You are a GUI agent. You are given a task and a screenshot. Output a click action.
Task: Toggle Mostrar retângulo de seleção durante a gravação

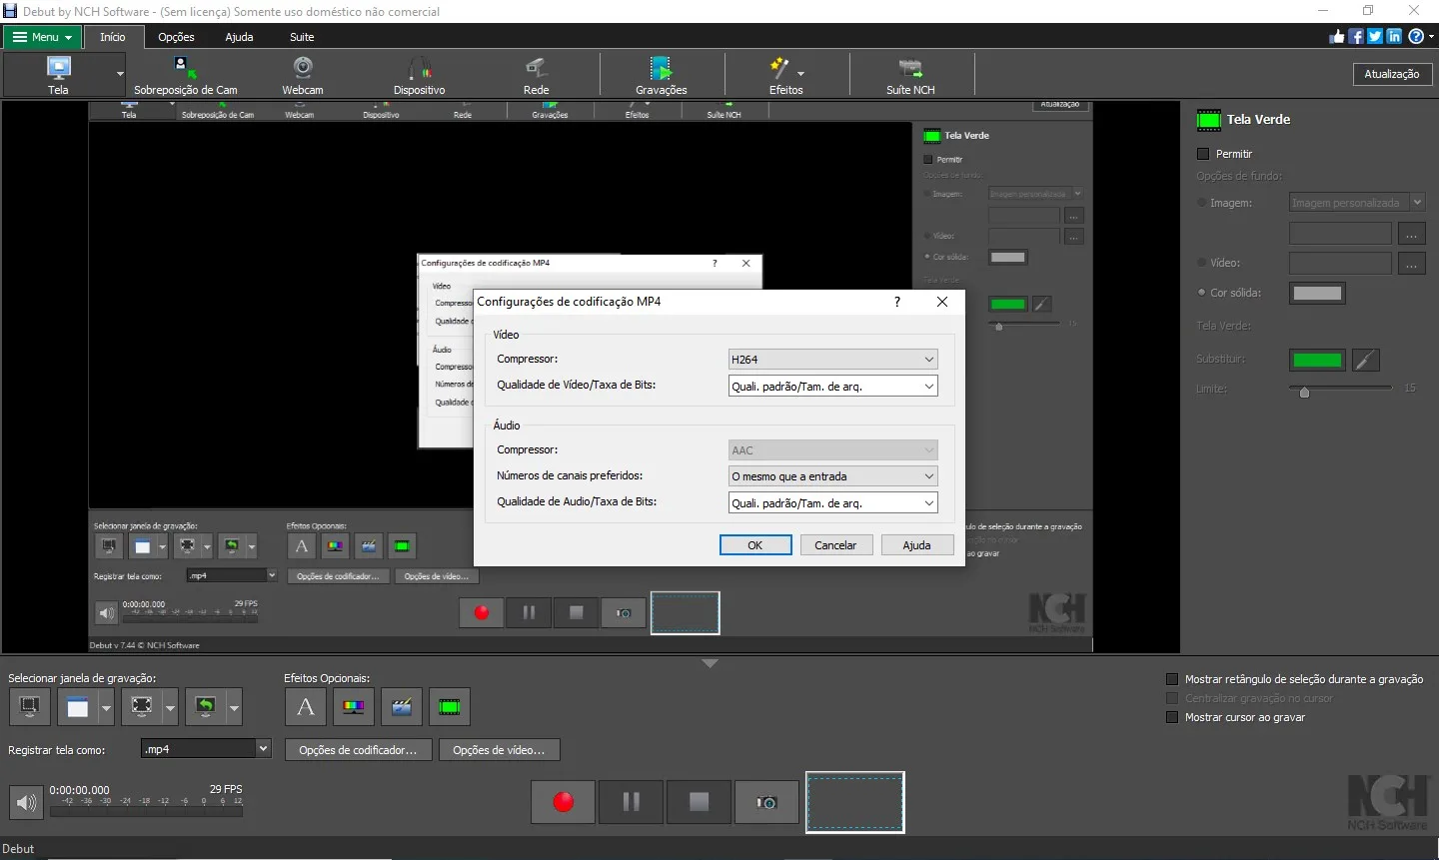(1173, 679)
